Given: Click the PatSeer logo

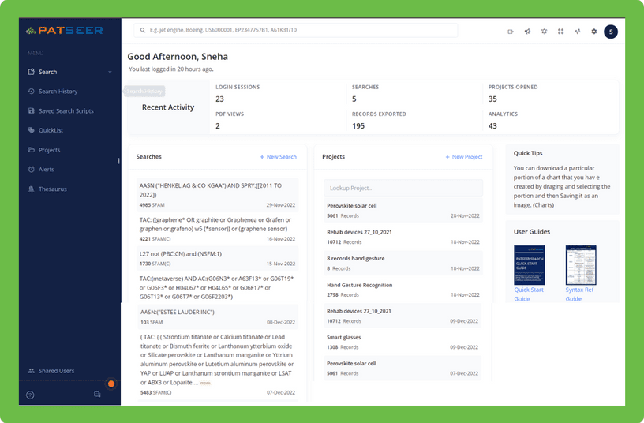Looking at the screenshot, I should click(64, 31).
